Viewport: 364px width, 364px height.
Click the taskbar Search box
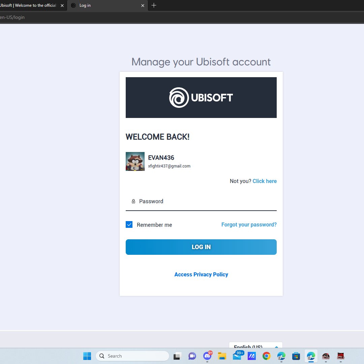(x=132, y=356)
